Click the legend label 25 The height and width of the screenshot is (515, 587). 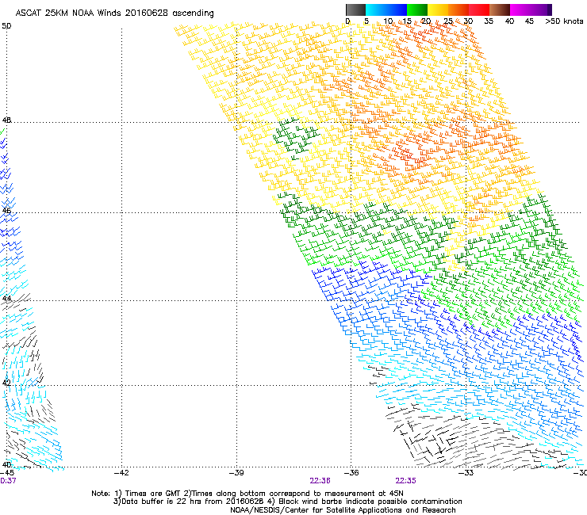tap(447, 21)
